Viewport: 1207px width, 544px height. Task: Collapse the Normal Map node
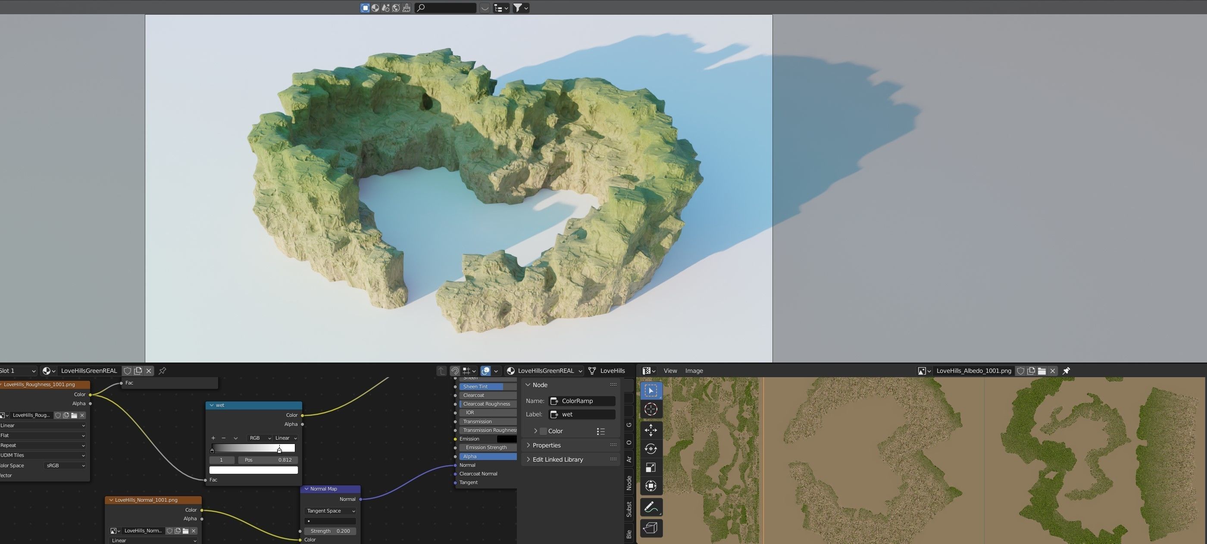(x=306, y=489)
